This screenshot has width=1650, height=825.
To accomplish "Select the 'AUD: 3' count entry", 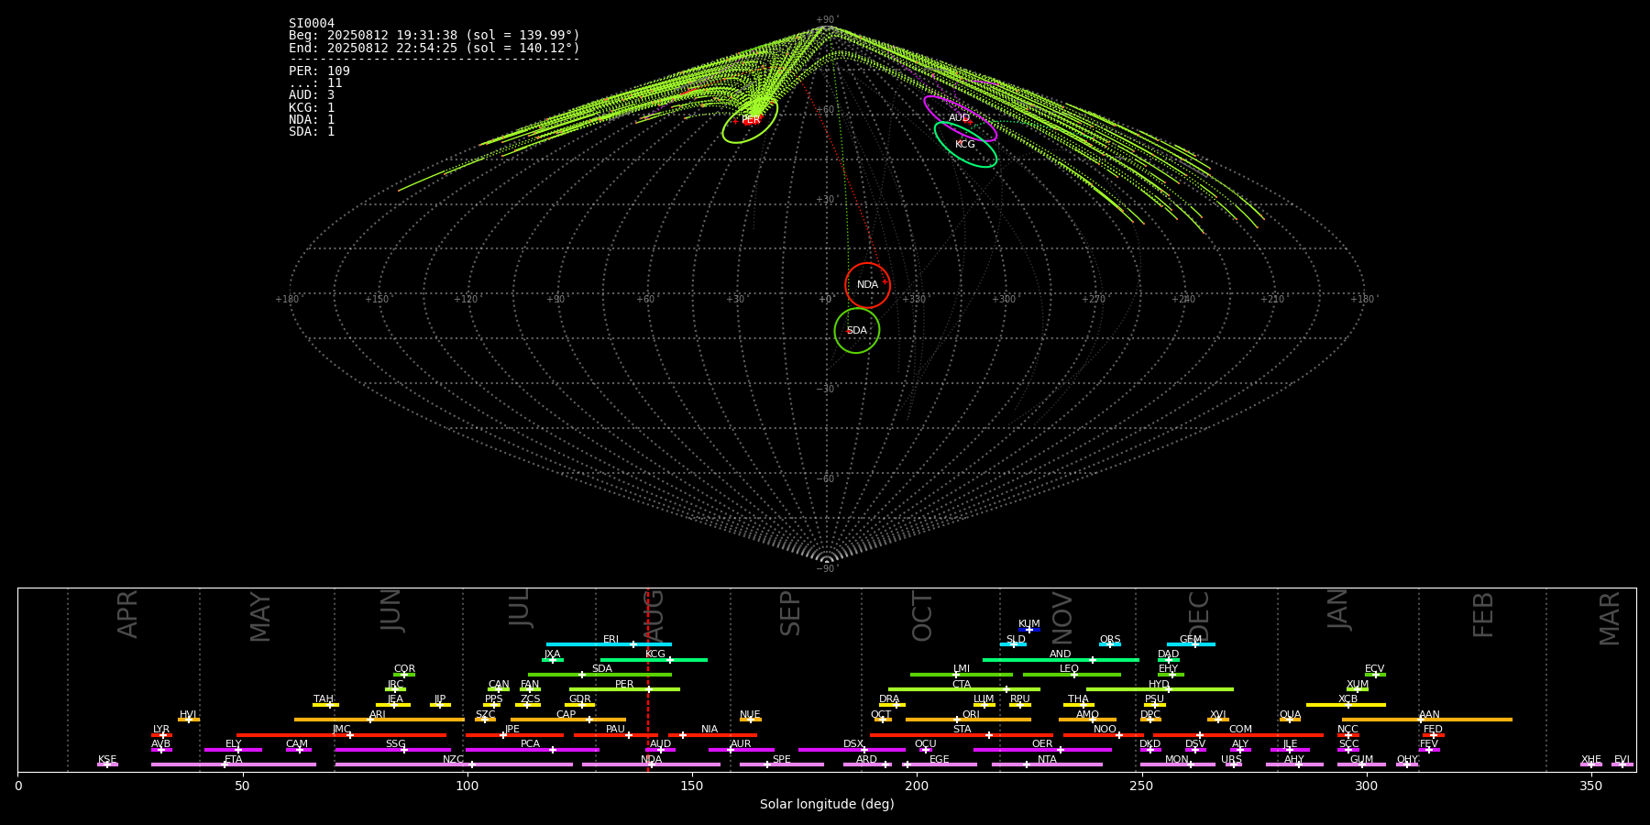I will tap(312, 95).
